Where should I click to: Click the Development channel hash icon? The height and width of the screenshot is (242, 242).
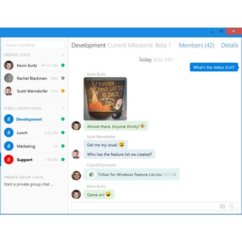(x=9, y=119)
